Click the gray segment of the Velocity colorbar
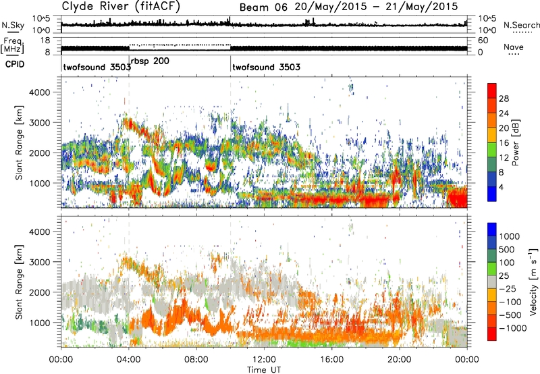Image resolution: width=540 pixels, height=374 pixels. [x=492, y=282]
